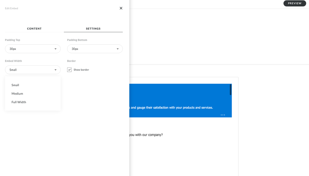
Task: Click the Padding Bottom label
Action: (x=77, y=40)
